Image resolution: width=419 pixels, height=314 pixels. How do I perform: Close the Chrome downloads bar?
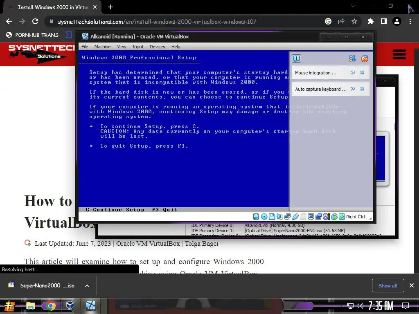[x=412, y=286]
